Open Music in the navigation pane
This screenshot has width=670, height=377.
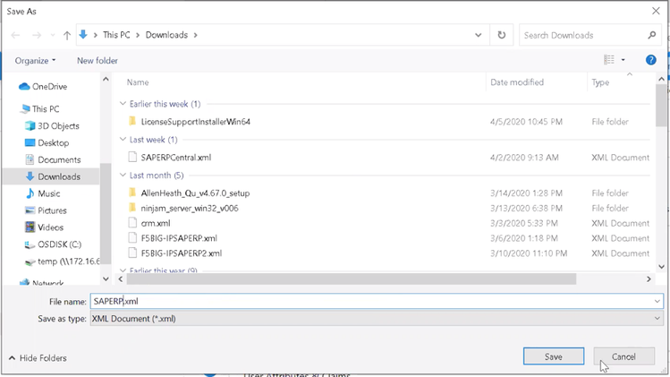pos(43,193)
